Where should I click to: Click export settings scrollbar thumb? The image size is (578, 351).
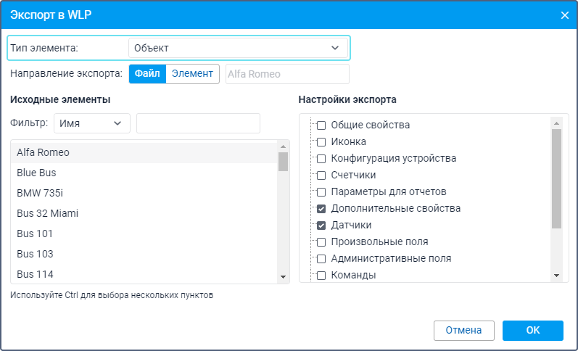(x=557, y=179)
